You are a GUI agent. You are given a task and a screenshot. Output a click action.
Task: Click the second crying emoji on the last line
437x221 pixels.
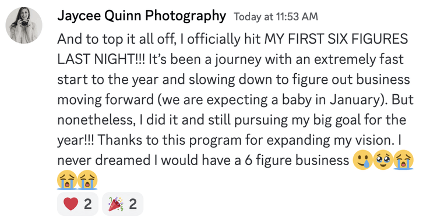coord(87,180)
